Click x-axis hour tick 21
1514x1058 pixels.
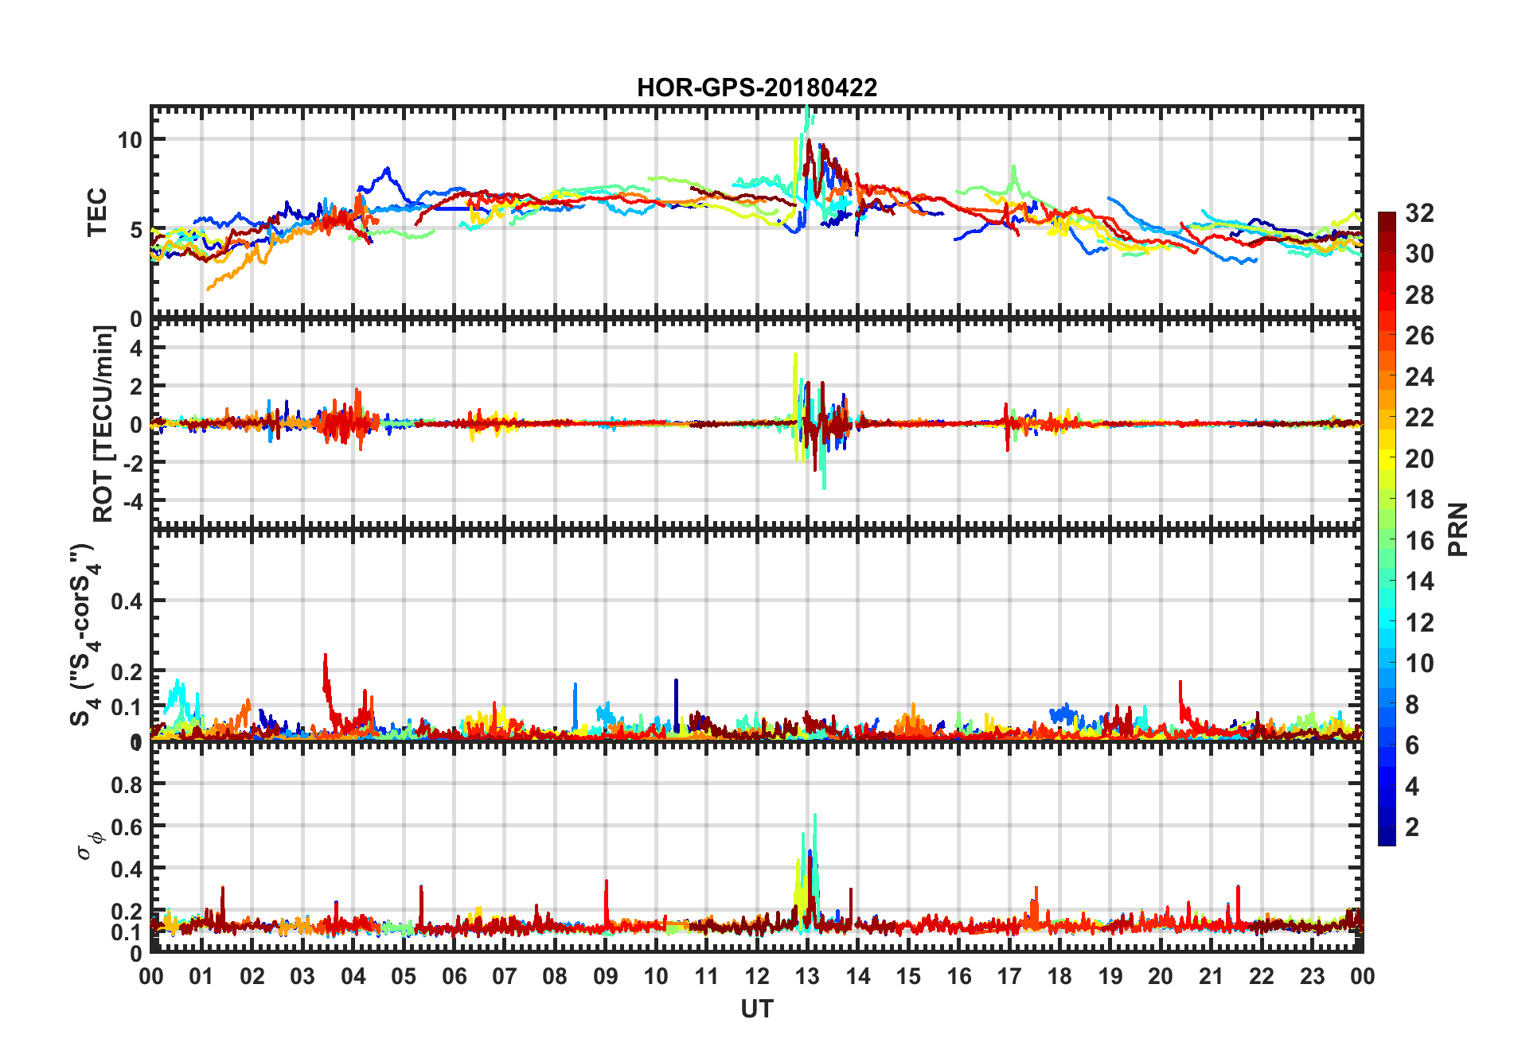1211,976
